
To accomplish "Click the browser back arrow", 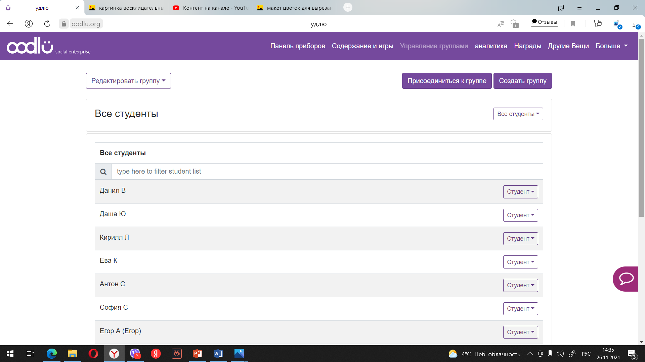I will pyautogui.click(x=10, y=24).
